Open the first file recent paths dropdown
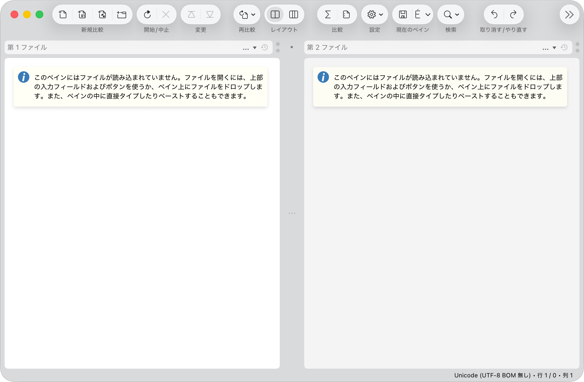 point(255,48)
